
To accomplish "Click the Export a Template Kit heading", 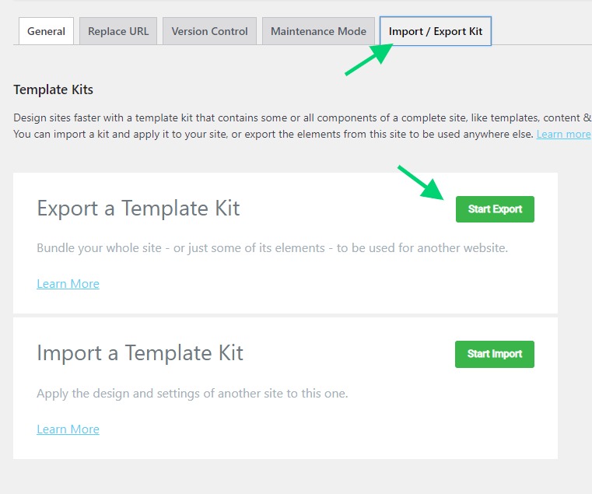I will pyautogui.click(x=138, y=208).
